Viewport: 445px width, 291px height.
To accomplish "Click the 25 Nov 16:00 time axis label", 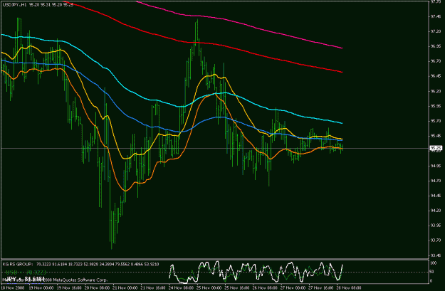I will [x=237, y=287].
